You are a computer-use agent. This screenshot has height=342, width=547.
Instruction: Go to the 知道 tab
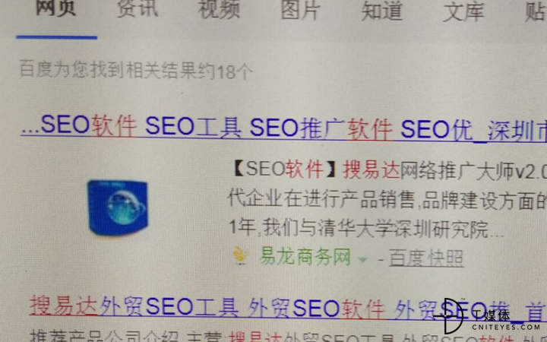[x=382, y=11]
